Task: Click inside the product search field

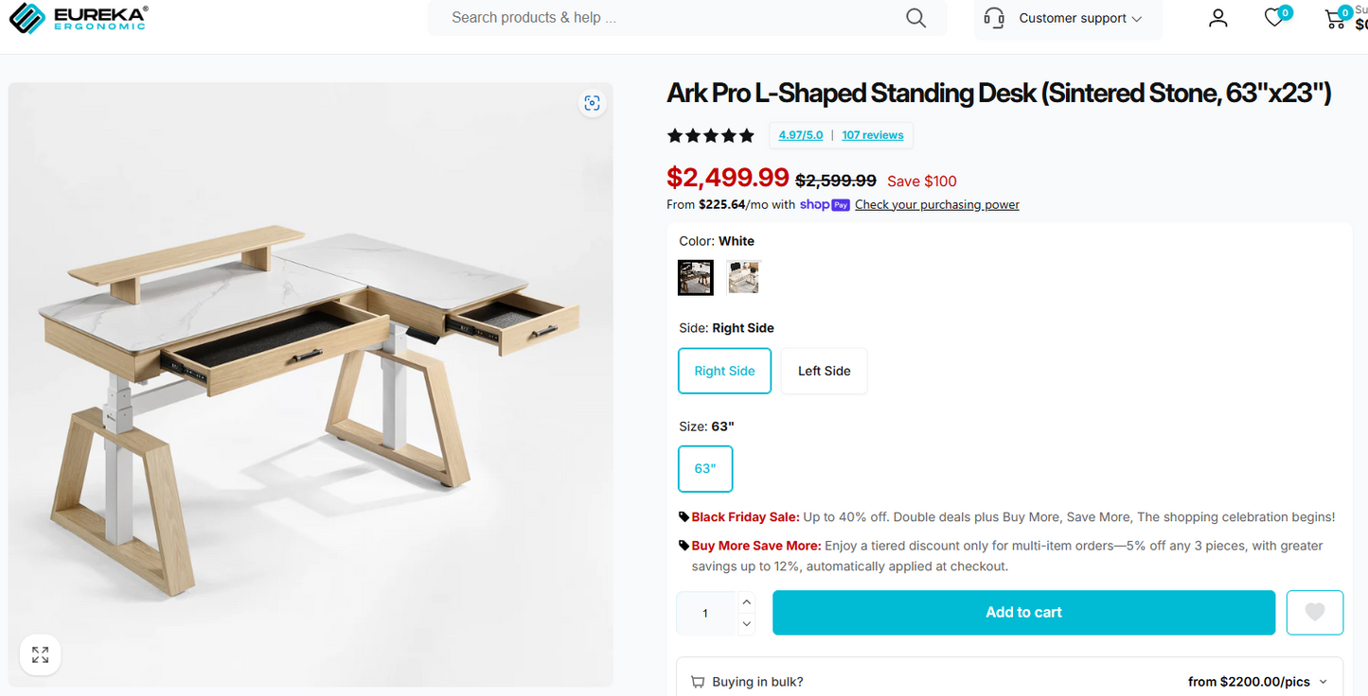Action: (x=663, y=17)
